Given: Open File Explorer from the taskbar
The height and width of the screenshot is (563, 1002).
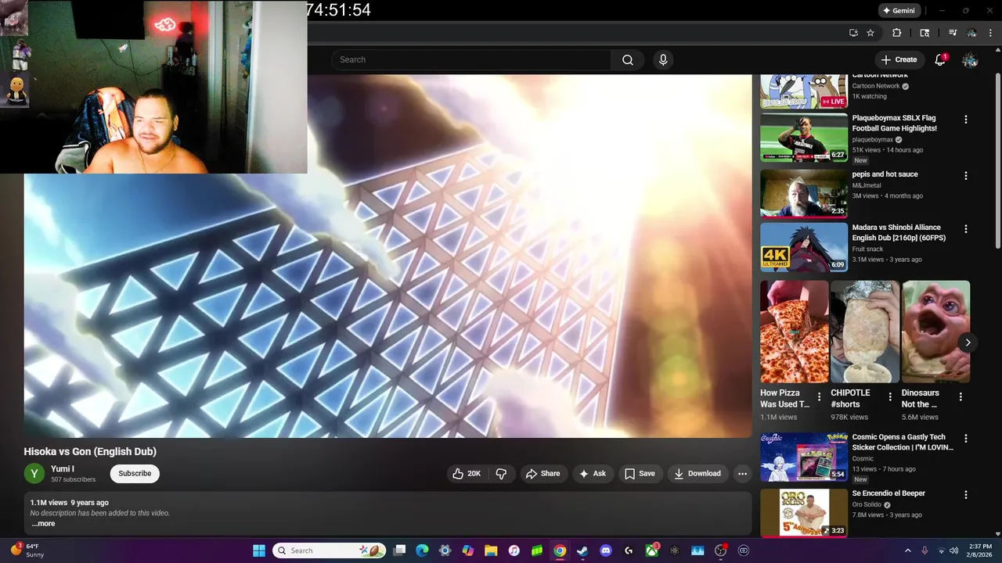Looking at the screenshot, I should pos(491,550).
